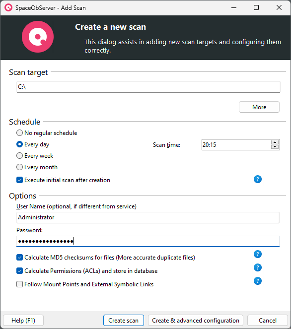Click the SpaceObServer logo in the header

(38, 37)
